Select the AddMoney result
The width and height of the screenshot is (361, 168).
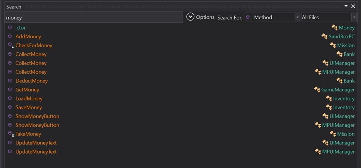pyautogui.click(x=28, y=36)
